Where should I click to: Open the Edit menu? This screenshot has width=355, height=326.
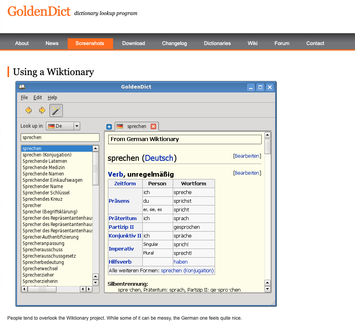click(38, 98)
